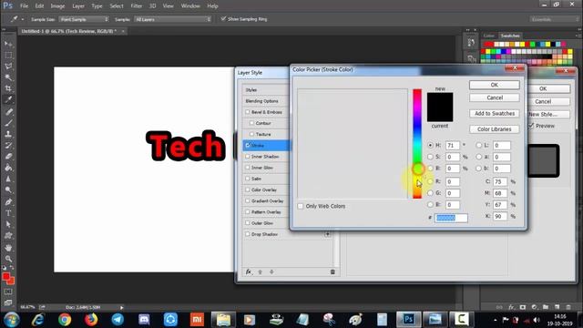Select the Healing Brush tool
Image resolution: width=583 pixels, height=328 pixels.
pyautogui.click(x=8, y=111)
